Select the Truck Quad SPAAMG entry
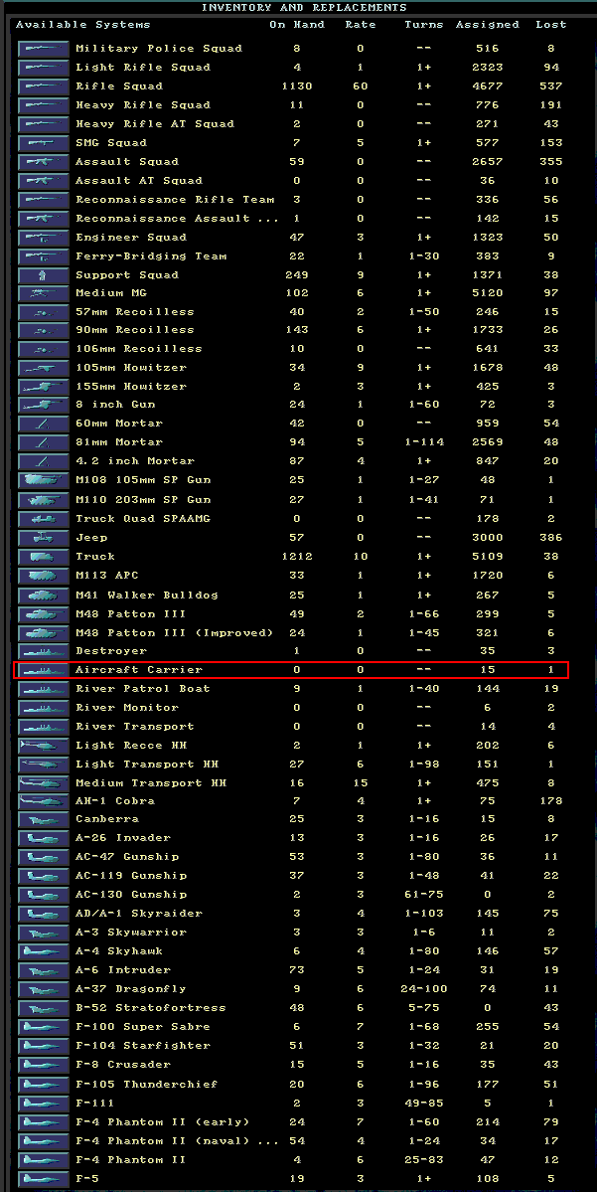This screenshot has height=1192, width=597. click(143, 519)
